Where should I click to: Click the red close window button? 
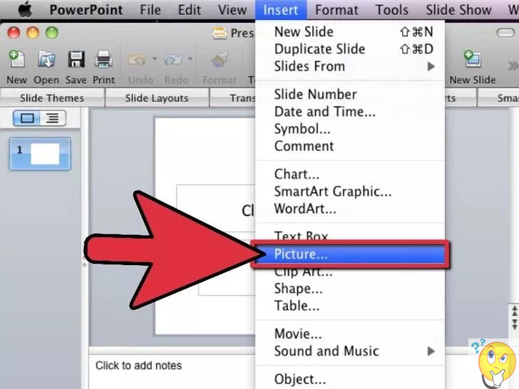14,33
